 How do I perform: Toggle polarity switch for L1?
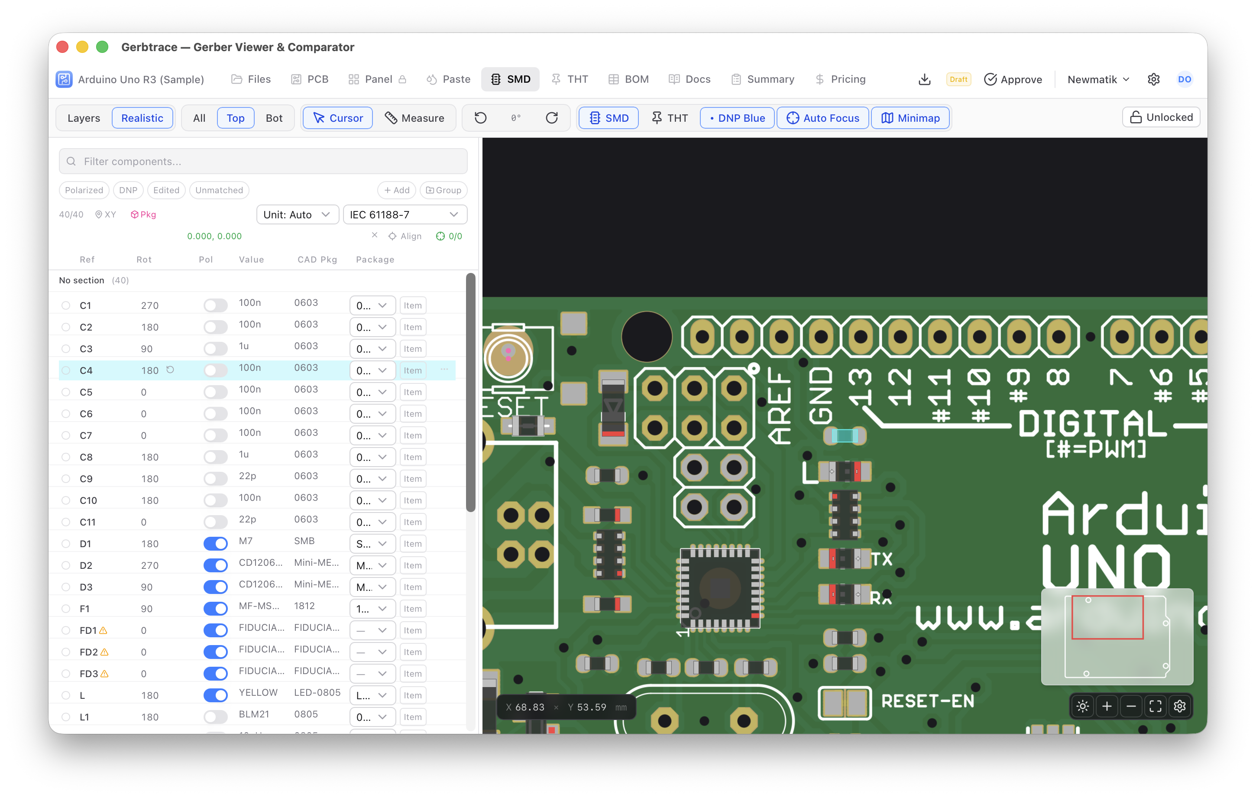click(x=215, y=717)
